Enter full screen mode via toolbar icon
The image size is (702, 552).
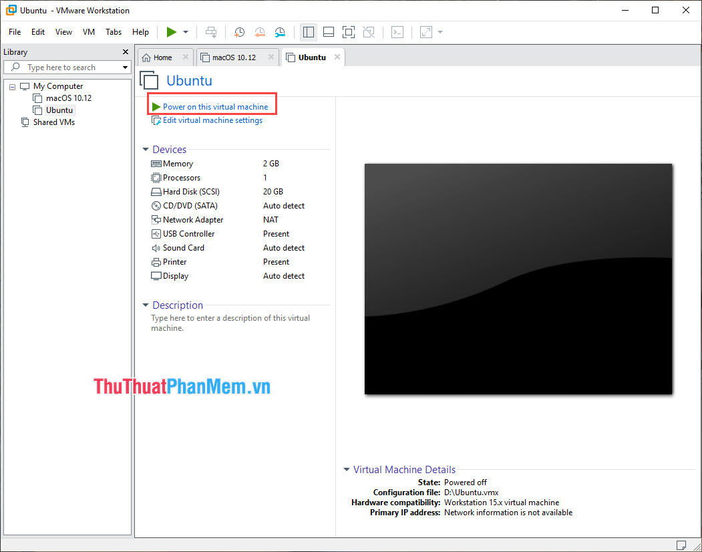[348, 31]
